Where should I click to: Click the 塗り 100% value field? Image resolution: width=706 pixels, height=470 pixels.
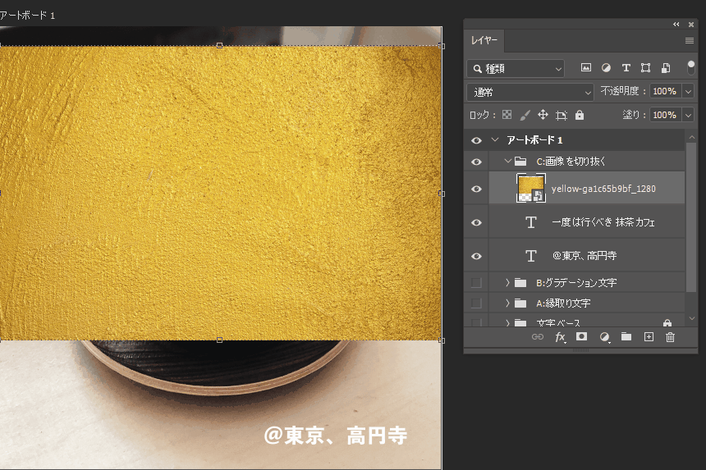coord(665,115)
